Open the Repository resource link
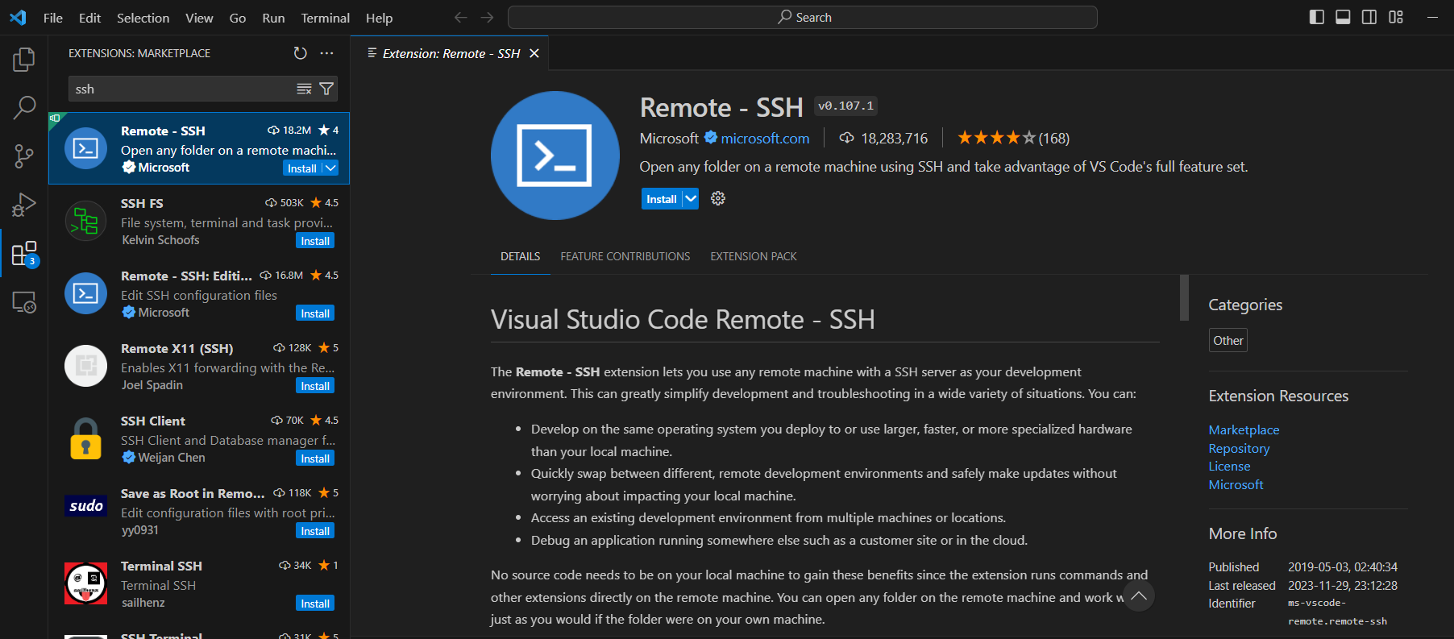 (x=1239, y=448)
